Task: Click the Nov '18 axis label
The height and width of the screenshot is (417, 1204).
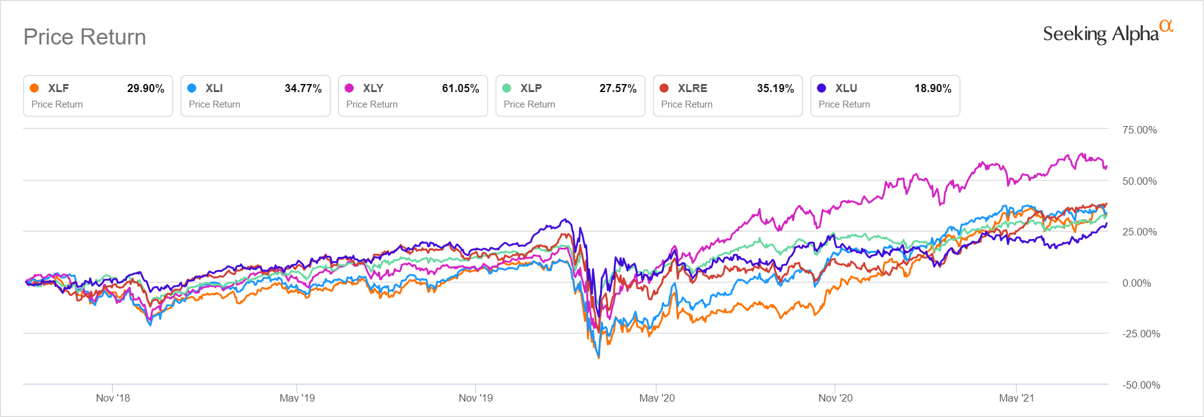Action: [x=113, y=398]
